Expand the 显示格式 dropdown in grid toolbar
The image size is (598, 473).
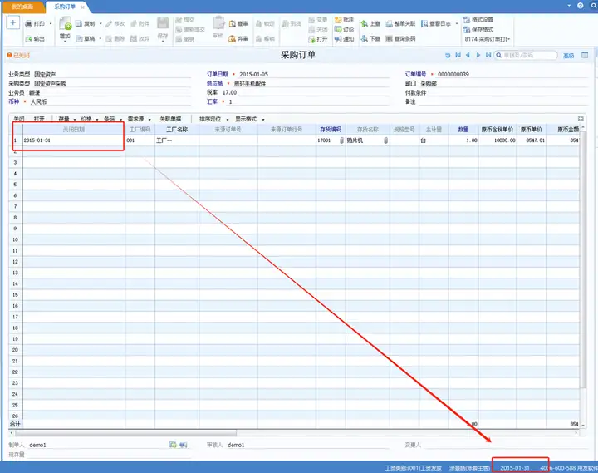pyautogui.click(x=250, y=119)
